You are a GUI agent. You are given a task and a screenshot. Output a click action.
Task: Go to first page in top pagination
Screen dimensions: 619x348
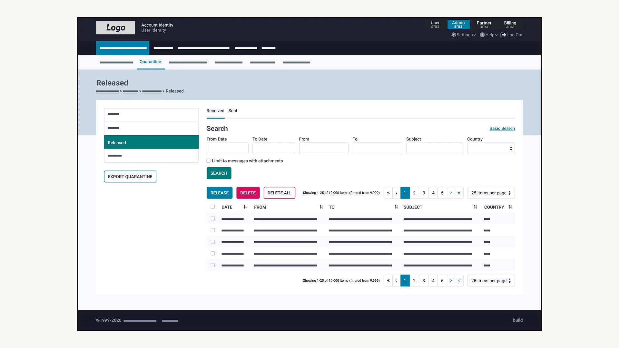(x=388, y=193)
